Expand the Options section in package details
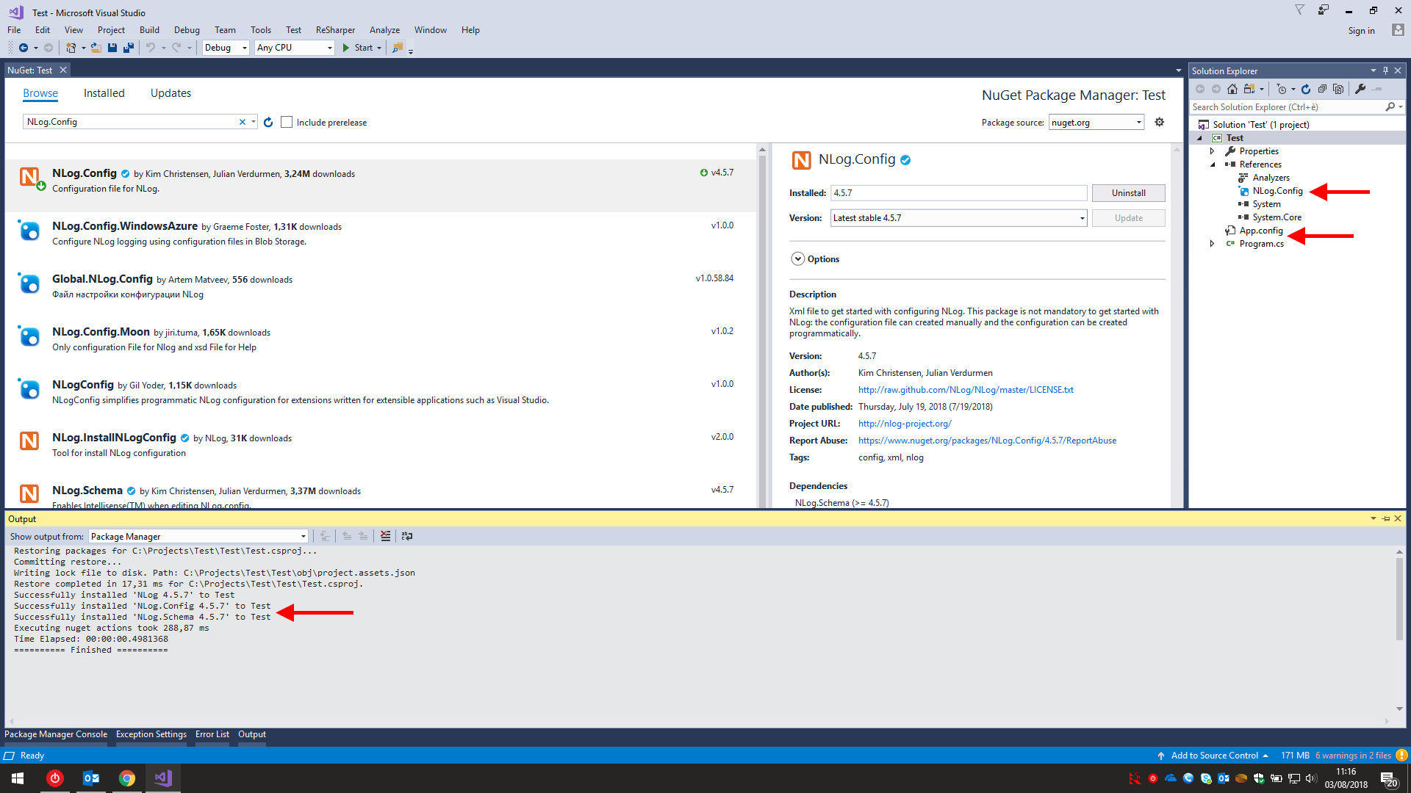The height and width of the screenshot is (793, 1411). (798, 259)
